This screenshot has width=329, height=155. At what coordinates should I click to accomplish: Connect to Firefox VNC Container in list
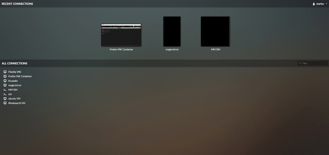point(20,76)
